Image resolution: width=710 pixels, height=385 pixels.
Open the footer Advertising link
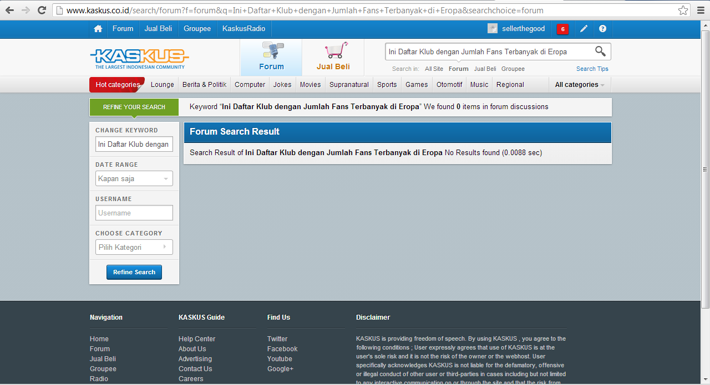(195, 359)
